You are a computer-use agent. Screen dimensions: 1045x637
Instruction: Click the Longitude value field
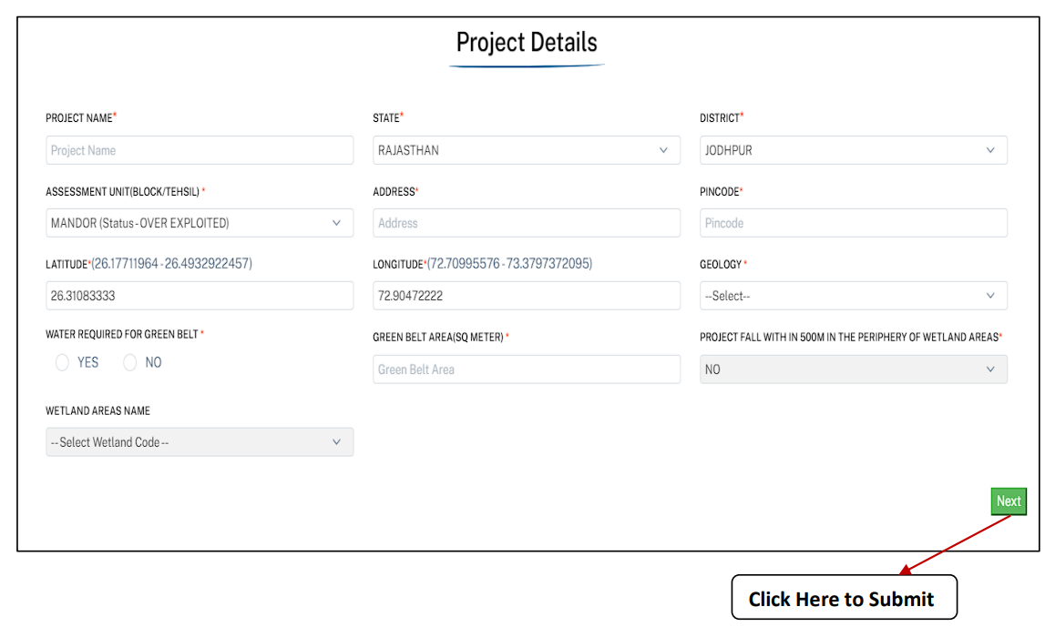coord(526,296)
